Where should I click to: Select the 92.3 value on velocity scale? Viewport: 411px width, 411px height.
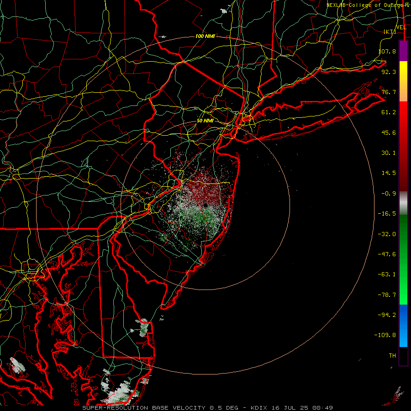389,72
